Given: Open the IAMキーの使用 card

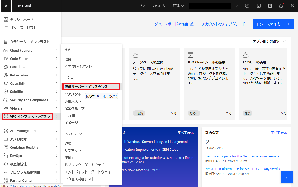Looking at the screenshot, I should tap(263, 84).
